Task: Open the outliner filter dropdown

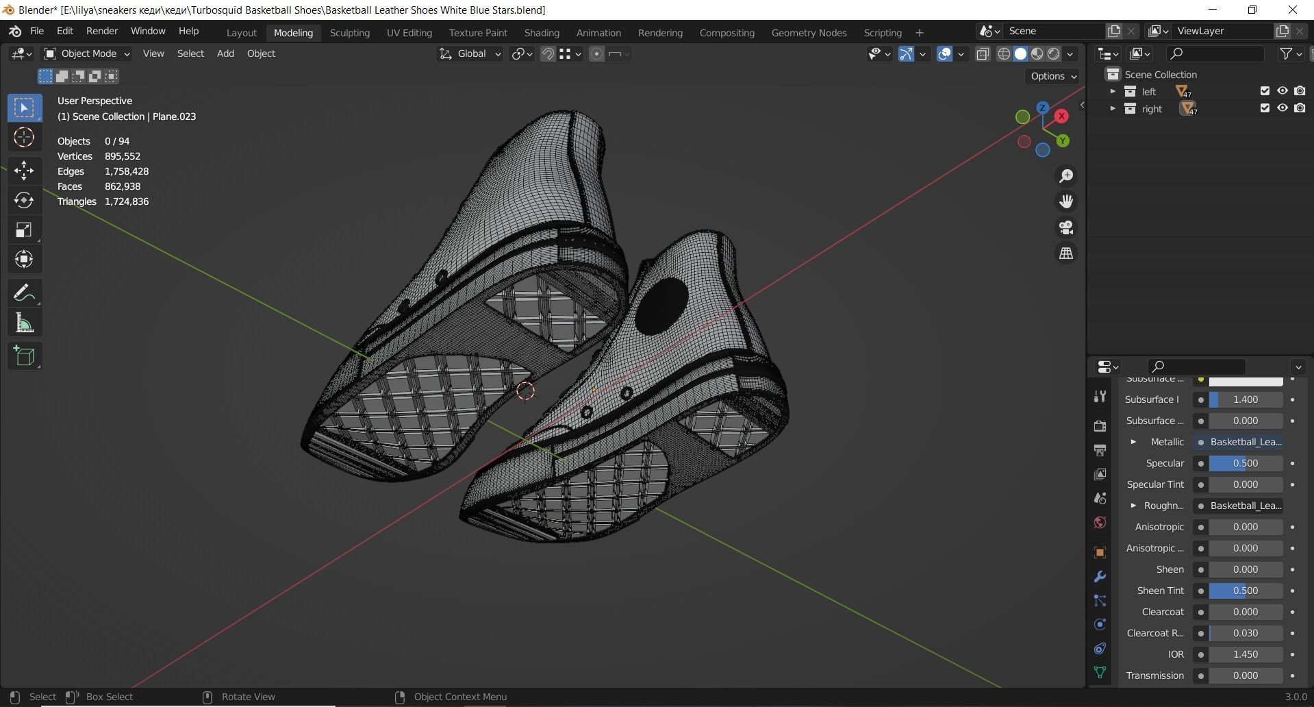Action: 1290,54
